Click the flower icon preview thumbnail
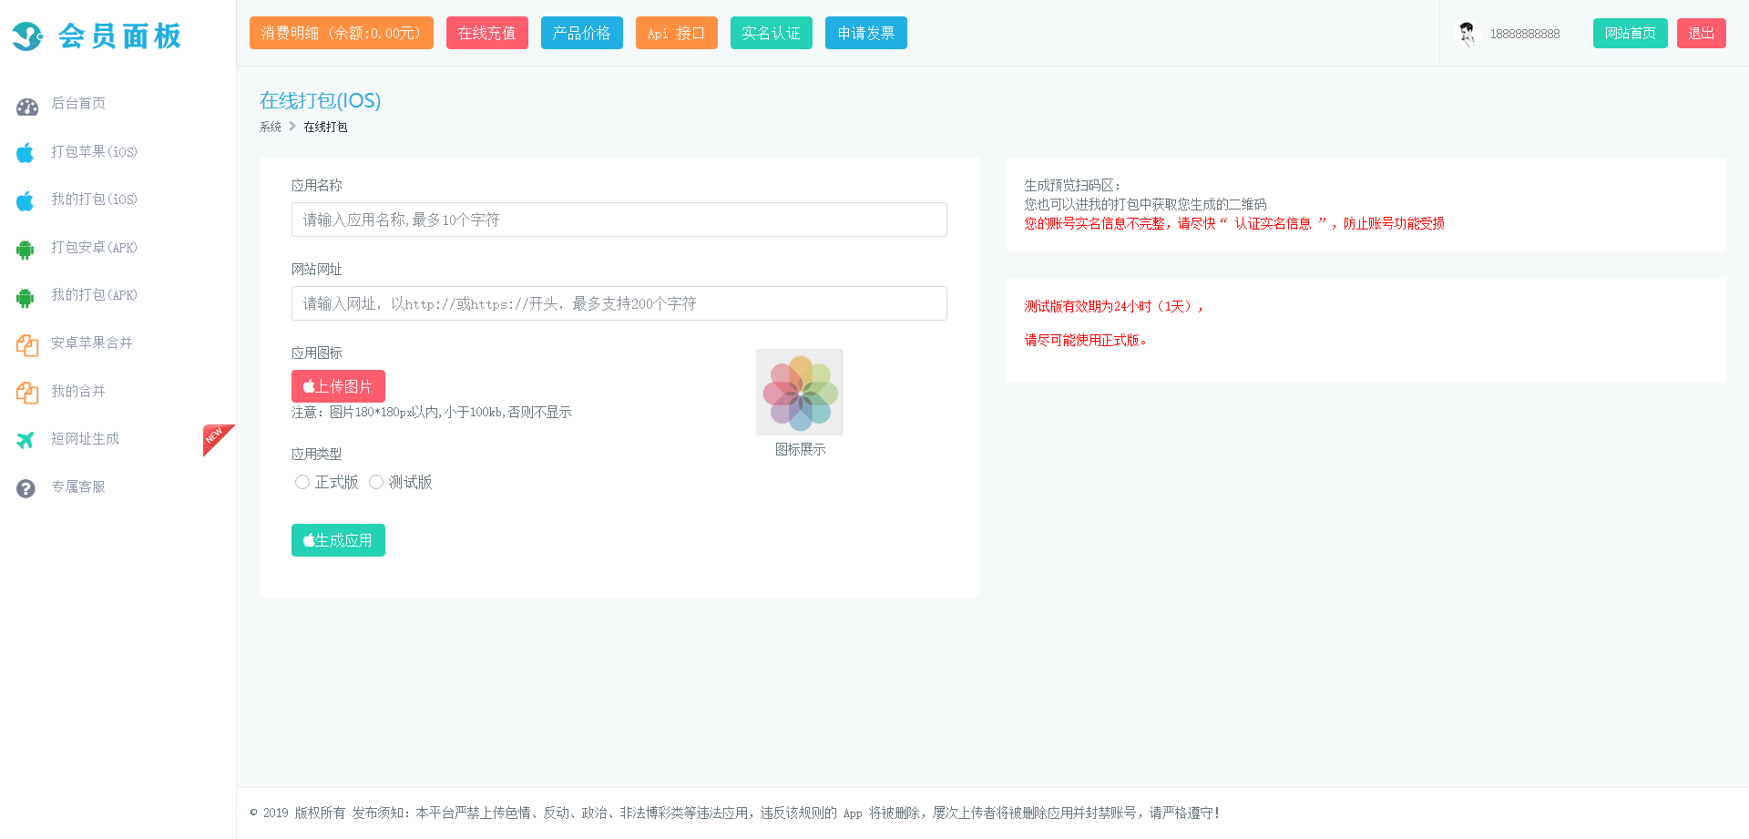The height and width of the screenshot is (839, 1749). point(799,392)
